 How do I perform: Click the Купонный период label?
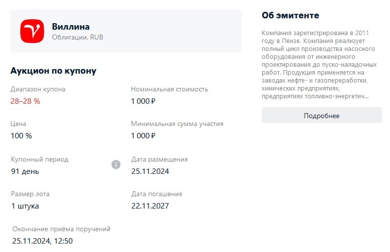click(40, 160)
